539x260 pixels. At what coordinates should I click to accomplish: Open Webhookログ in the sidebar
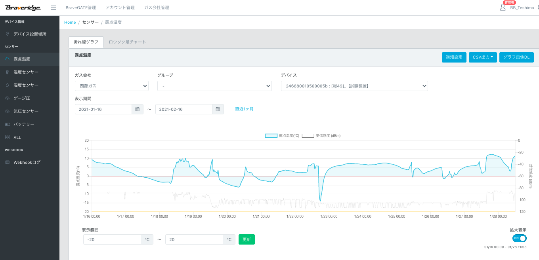coord(30,162)
